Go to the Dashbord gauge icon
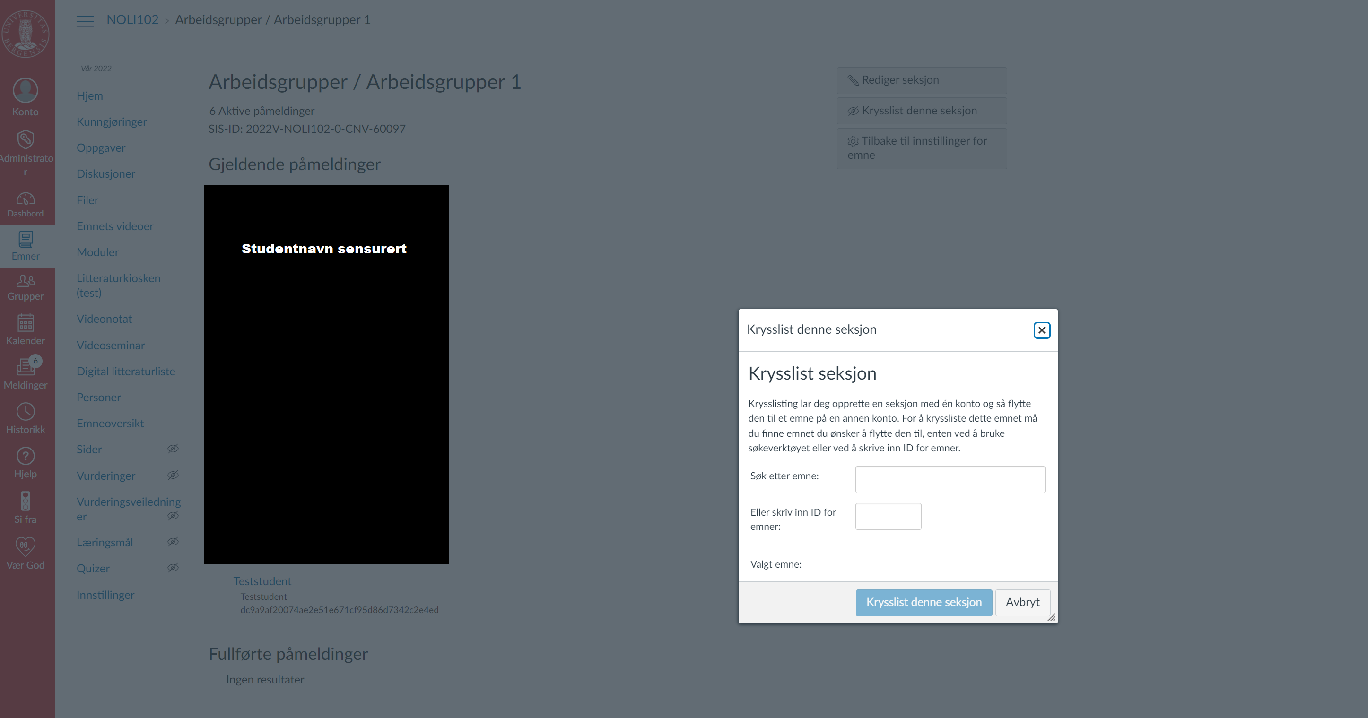The image size is (1368, 718). (26, 199)
